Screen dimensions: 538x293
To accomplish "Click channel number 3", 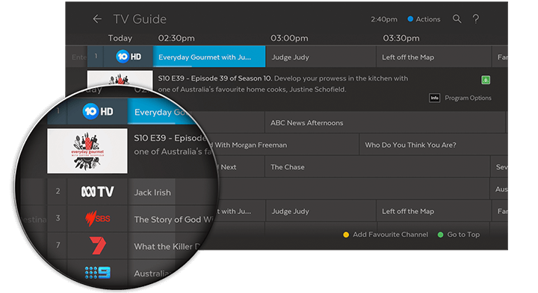I will [x=58, y=218].
